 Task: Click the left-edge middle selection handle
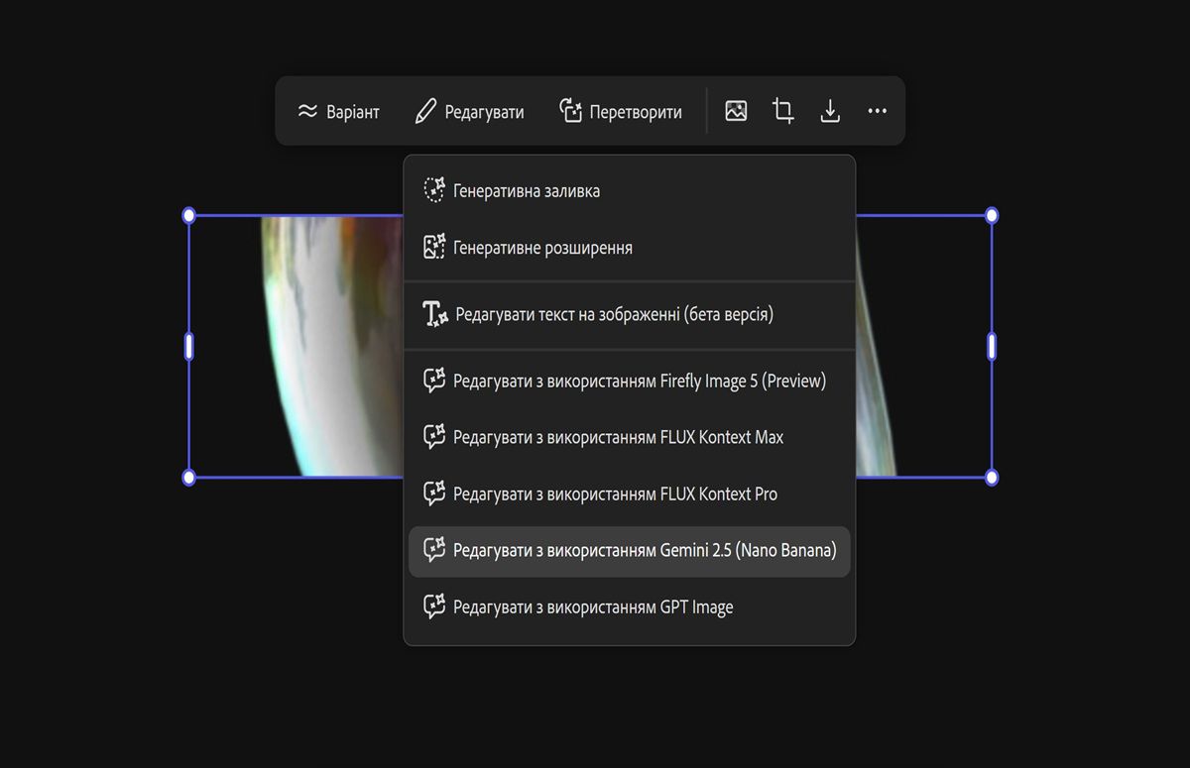click(x=189, y=346)
